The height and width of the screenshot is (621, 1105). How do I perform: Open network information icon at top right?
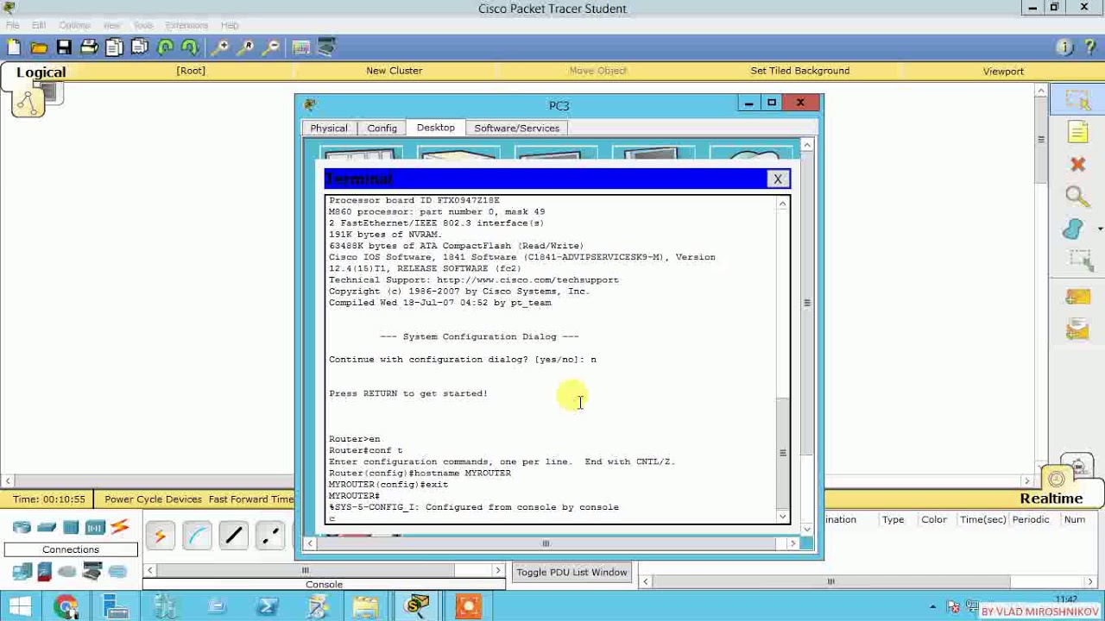coord(1064,47)
